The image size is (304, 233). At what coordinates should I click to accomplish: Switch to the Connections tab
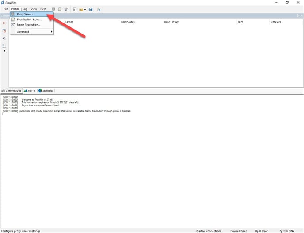pyautogui.click(x=11, y=90)
